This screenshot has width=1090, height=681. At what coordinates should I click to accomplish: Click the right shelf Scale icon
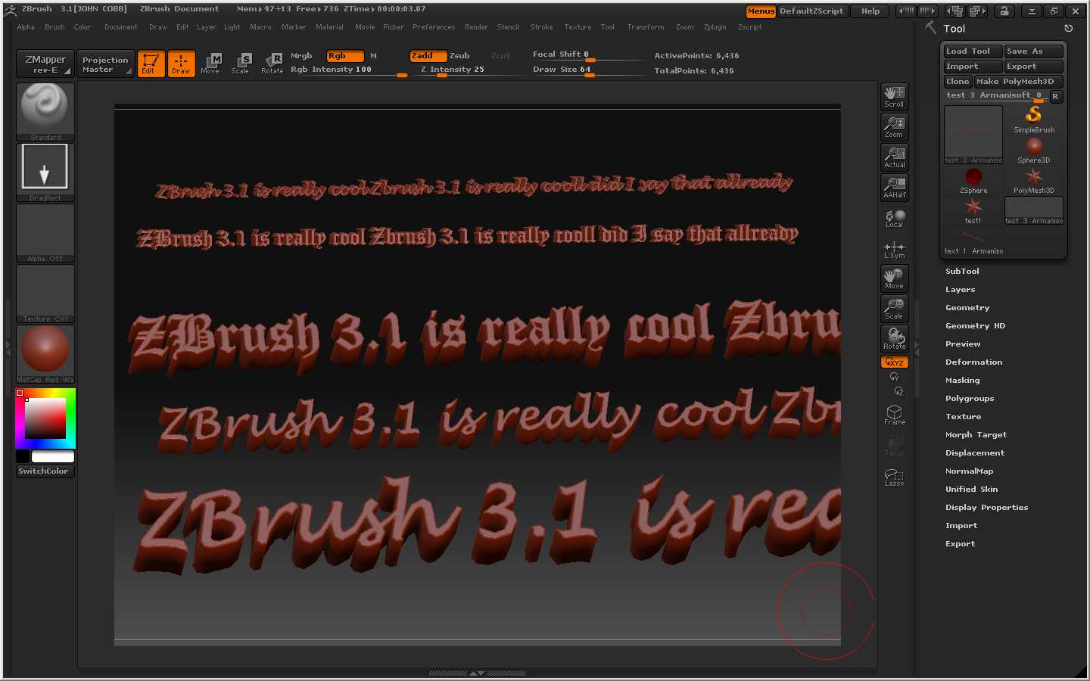895,309
